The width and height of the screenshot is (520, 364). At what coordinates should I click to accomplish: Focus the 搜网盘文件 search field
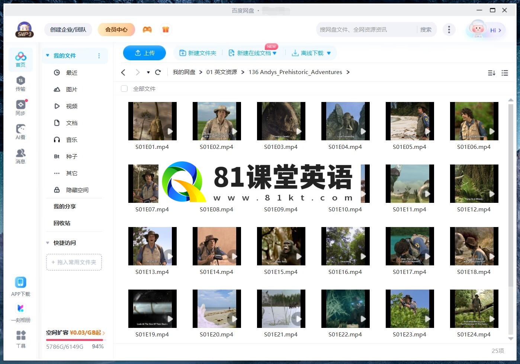point(366,29)
